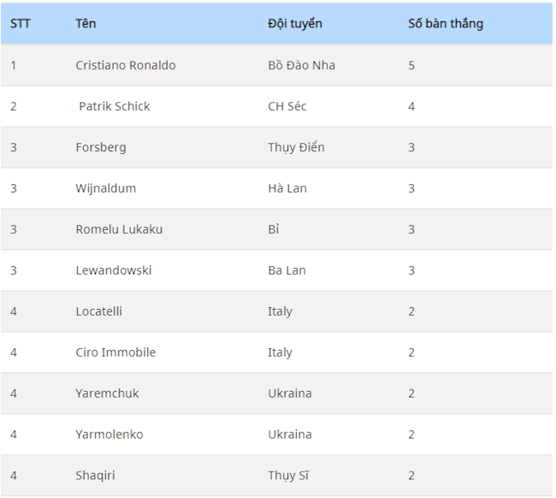This screenshot has height=498, width=556.
Task: Click the Forsberg player name
Action: (x=101, y=147)
